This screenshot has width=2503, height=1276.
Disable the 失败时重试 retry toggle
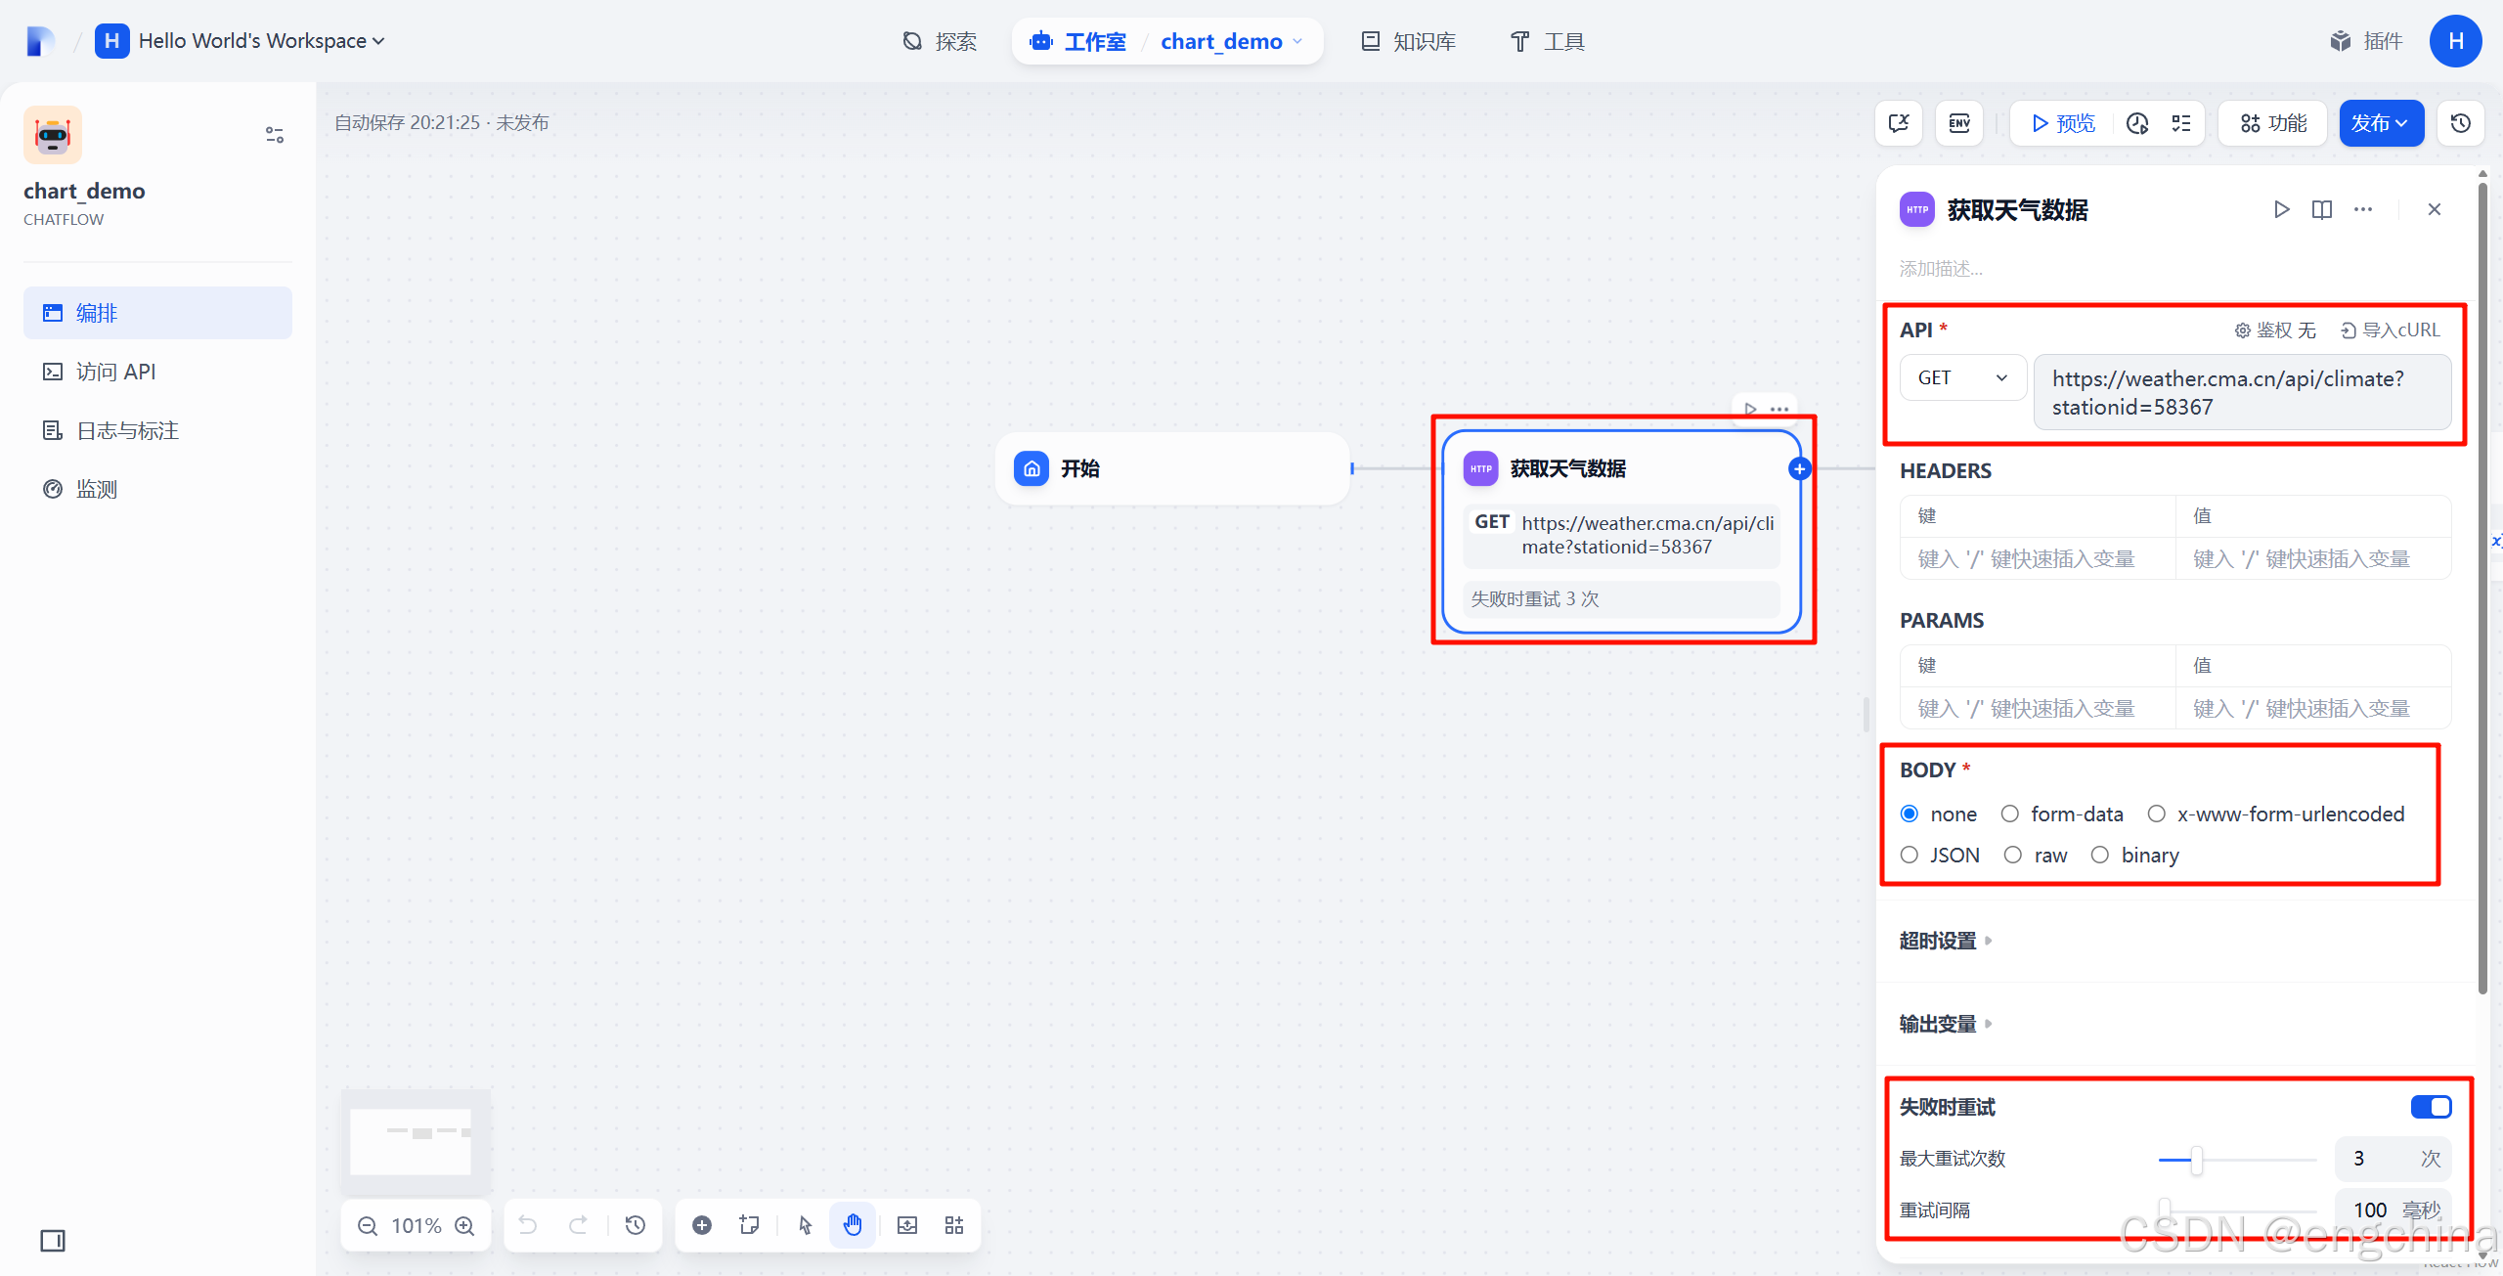[x=2431, y=1107]
